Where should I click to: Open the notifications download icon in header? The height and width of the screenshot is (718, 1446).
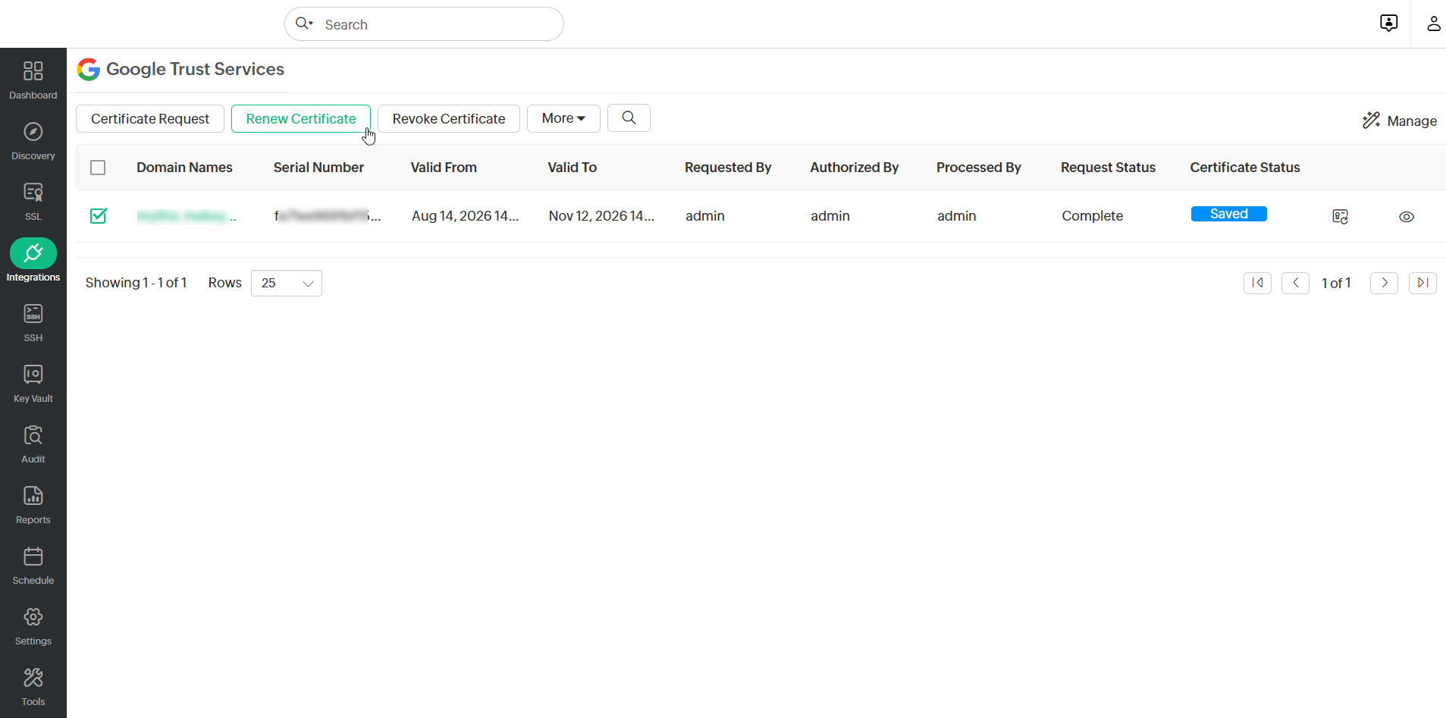[x=1388, y=24]
